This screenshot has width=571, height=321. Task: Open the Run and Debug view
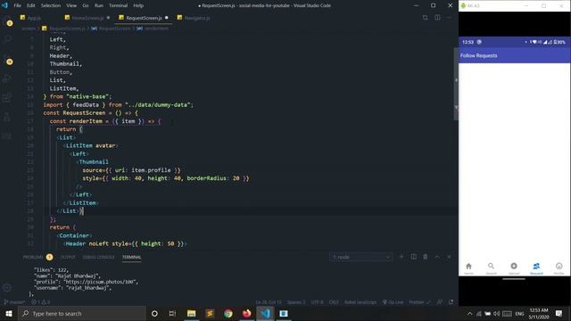7,78
